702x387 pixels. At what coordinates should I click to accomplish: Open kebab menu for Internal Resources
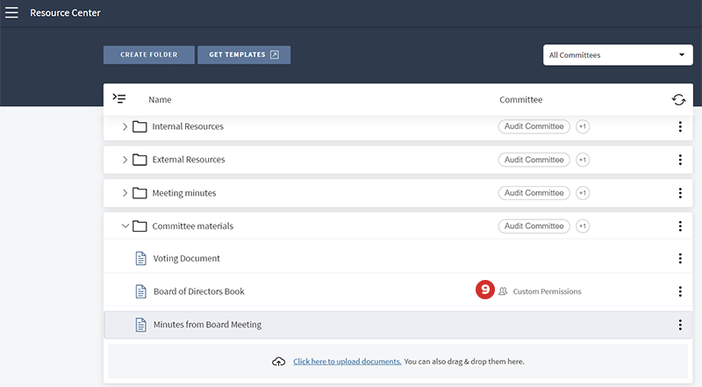point(680,127)
